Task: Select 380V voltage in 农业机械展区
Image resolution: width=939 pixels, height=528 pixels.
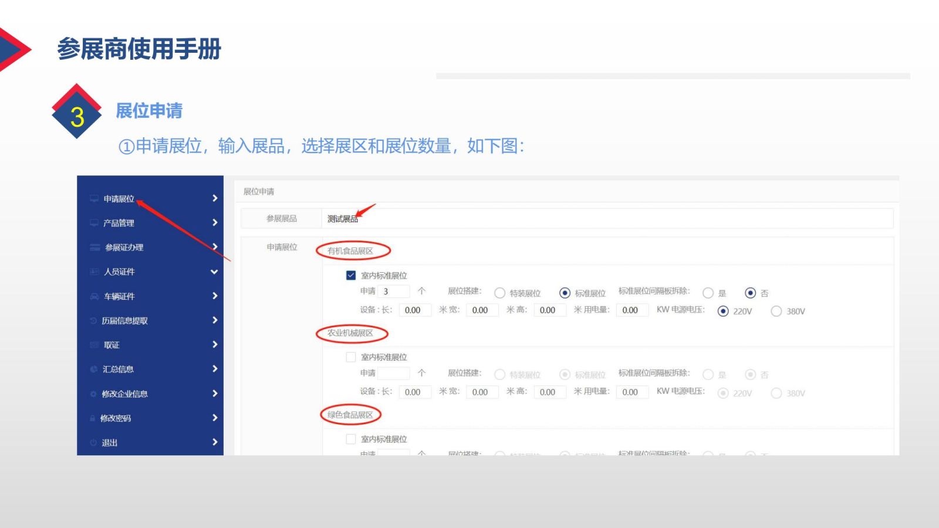Action: click(776, 393)
